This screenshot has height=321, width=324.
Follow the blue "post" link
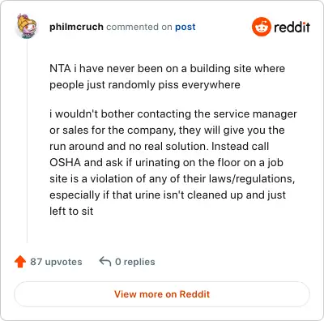[185, 28]
